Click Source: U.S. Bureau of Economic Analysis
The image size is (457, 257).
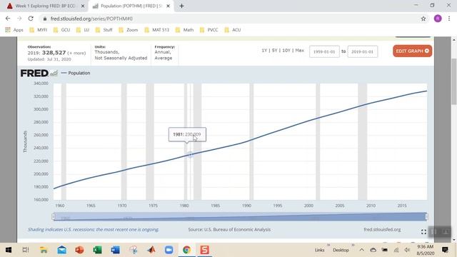[x=229, y=230]
